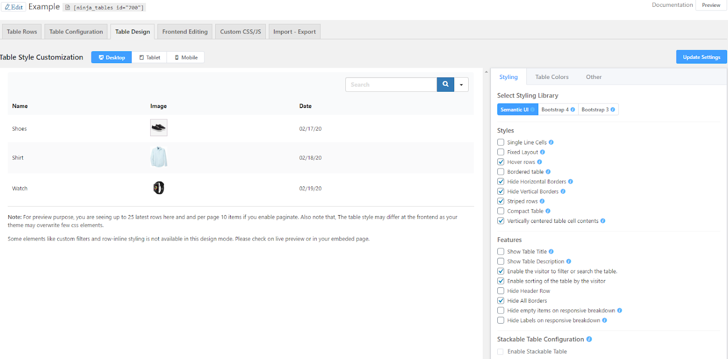The height and width of the screenshot is (359, 728).
Task: Click the magnifier search button
Action: [445, 84]
